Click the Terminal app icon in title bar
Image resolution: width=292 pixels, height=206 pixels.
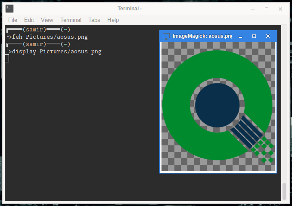coord(9,8)
